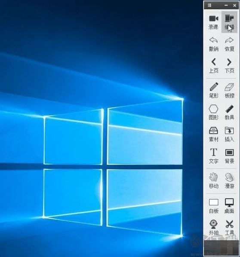The image size is (240, 257).
Task: Undo last action with 撤销 arrow
Action: (213, 44)
